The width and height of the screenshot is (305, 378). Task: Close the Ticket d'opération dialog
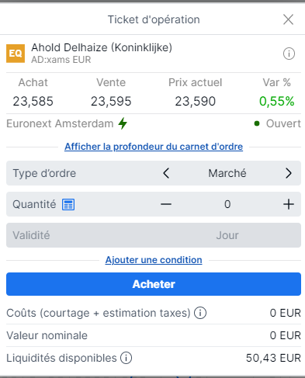288,19
